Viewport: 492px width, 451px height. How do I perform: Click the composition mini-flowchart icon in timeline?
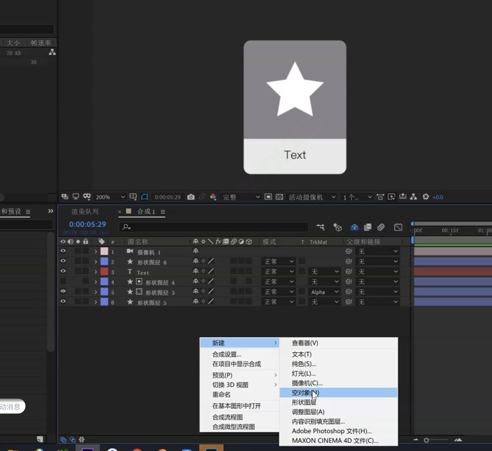320,227
